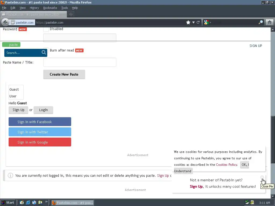This screenshot has width=275, height=206.
Task: Launch the fourth quick launch search icon
Action: 40,203
